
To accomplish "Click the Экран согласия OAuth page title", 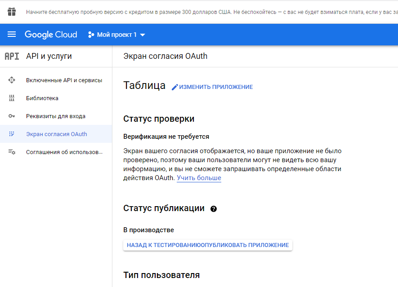I will (x=165, y=56).
